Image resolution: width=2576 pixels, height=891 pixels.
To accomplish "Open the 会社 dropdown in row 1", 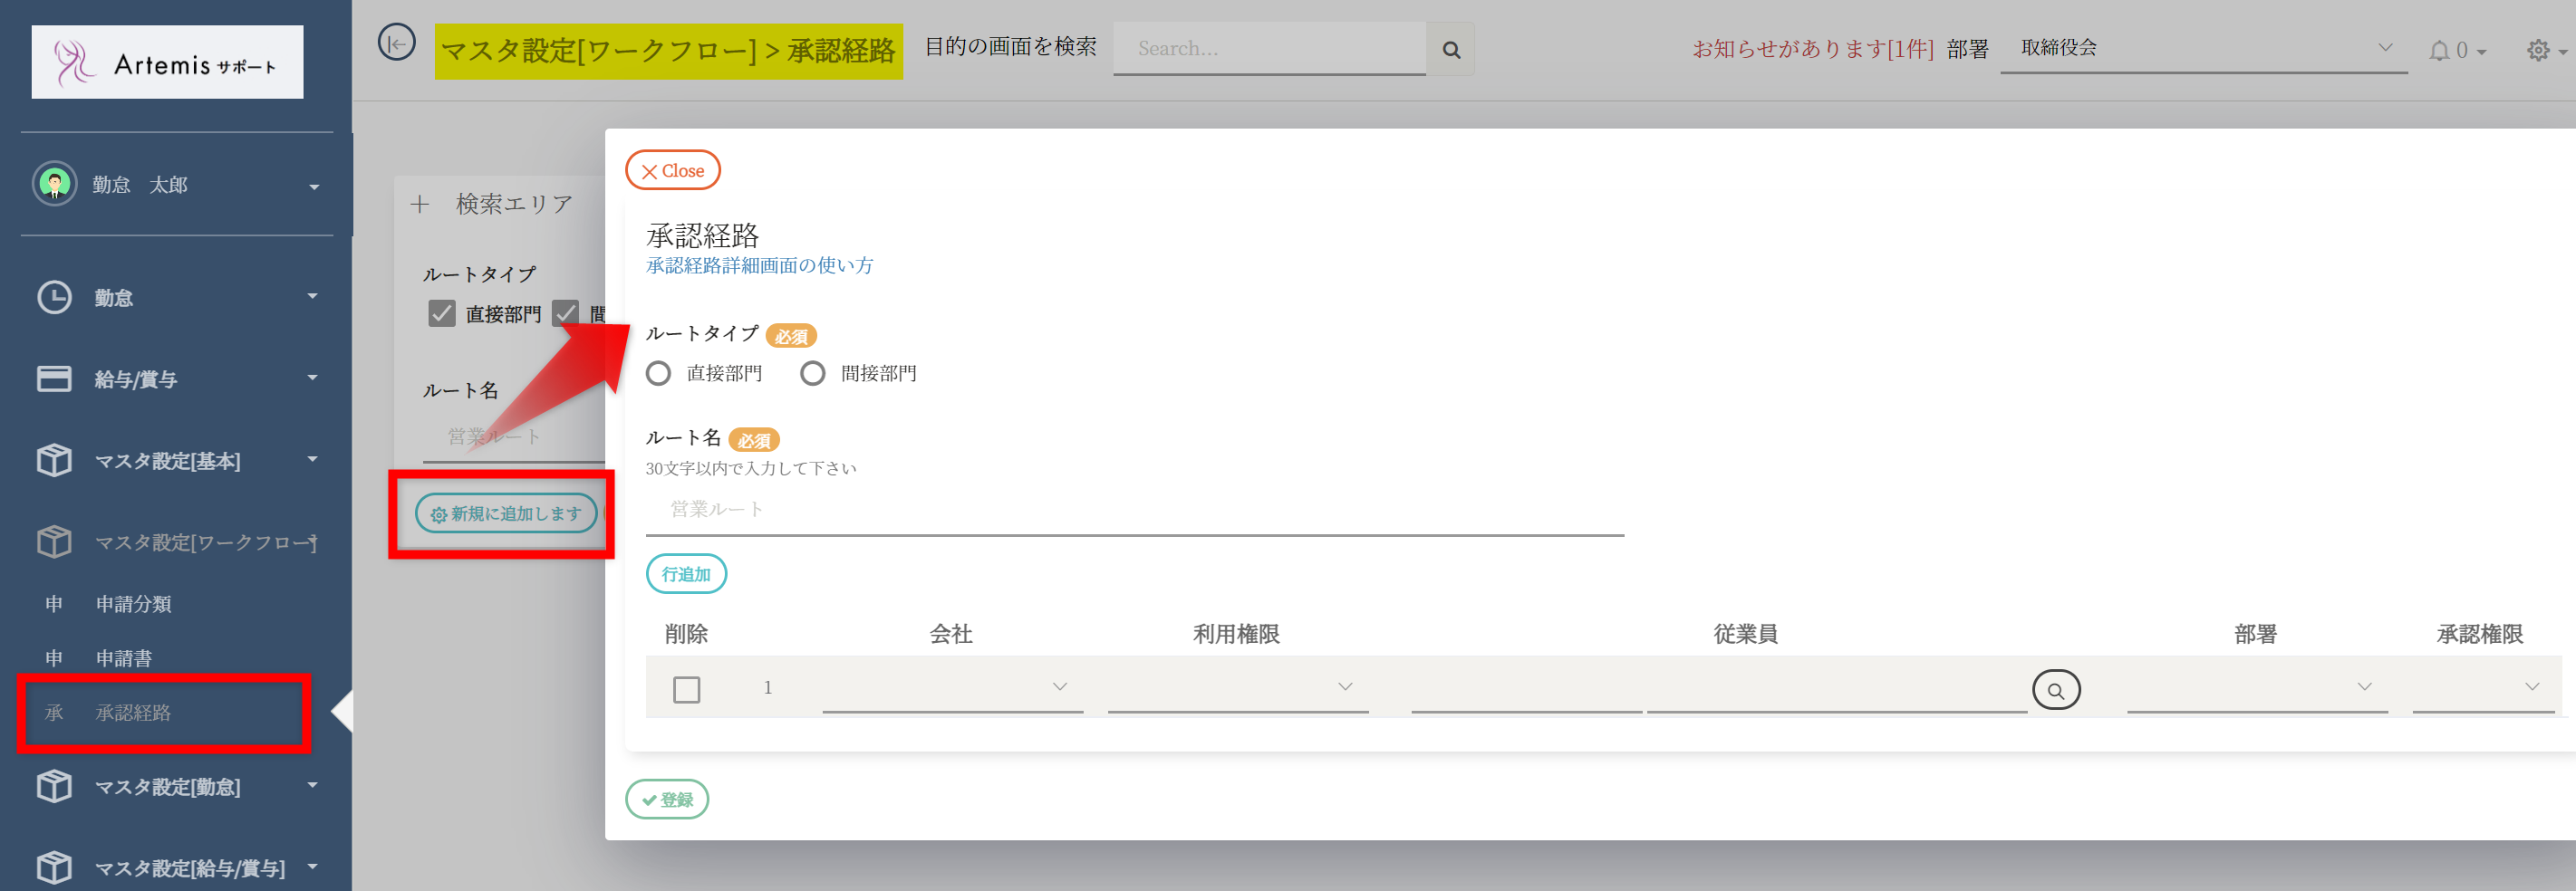I will pyautogui.click(x=952, y=687).
